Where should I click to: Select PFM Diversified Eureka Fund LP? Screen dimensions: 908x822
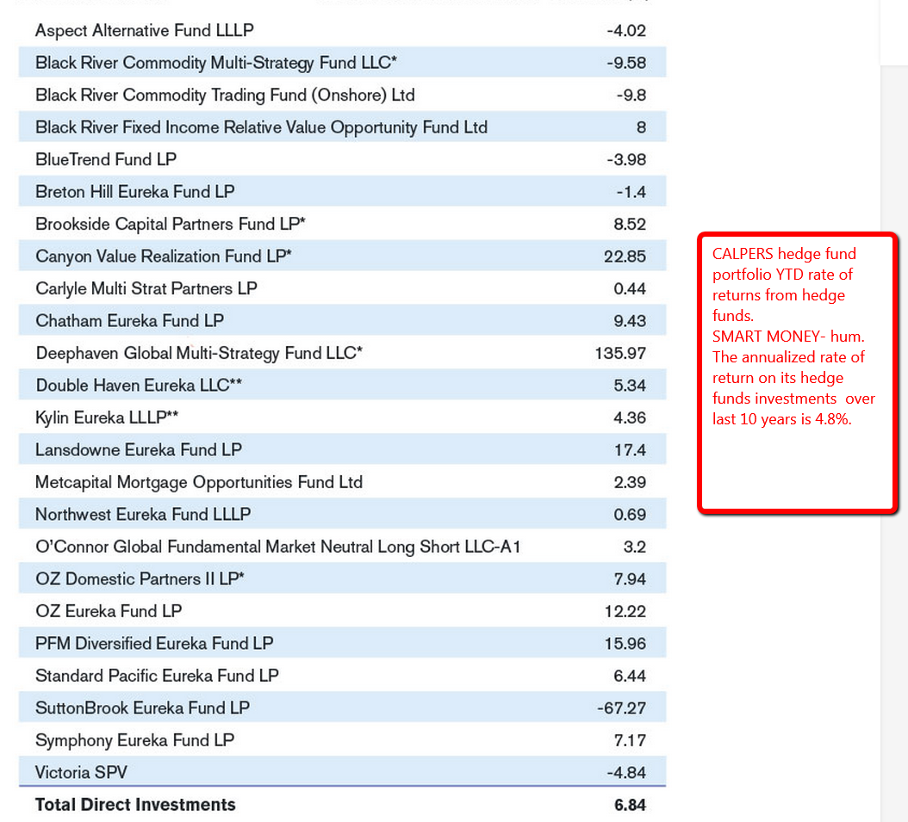pos(154,643)
